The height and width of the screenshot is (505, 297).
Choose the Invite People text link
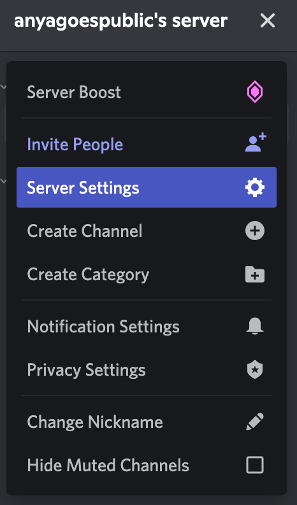[75, 144]
